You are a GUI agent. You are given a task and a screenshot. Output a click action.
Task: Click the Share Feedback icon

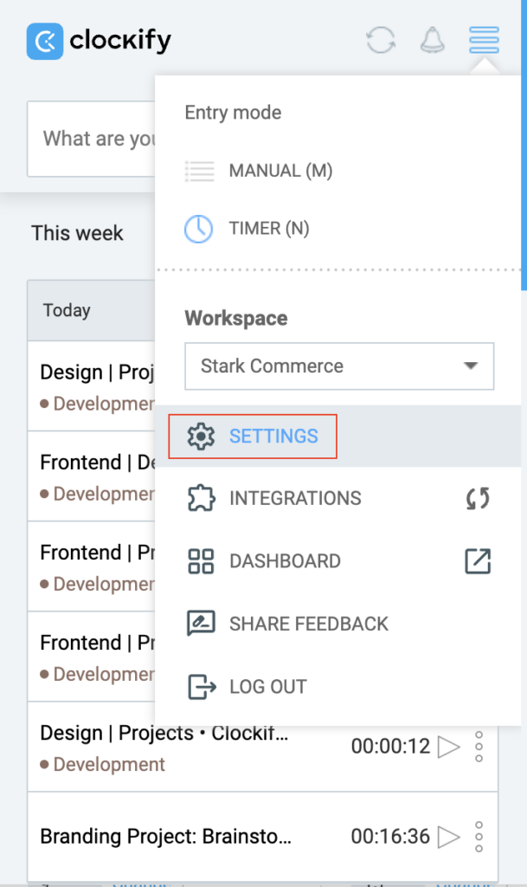pyautogui.click(x=201, y=624)
